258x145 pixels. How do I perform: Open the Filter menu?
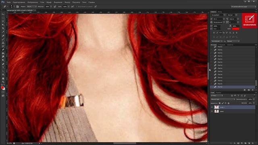click(x=67, y=2)
